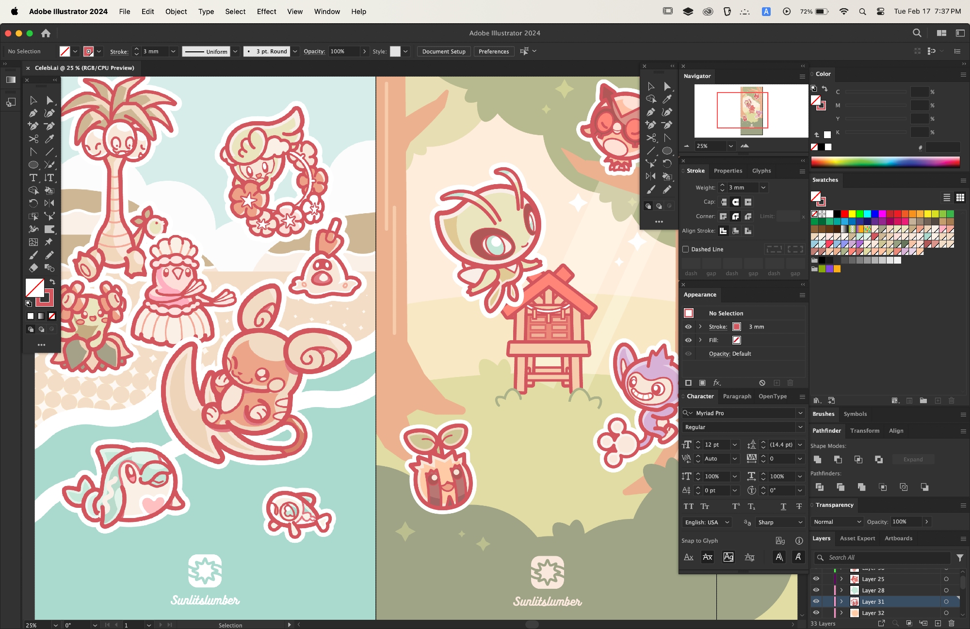The height and width of the screenshot is (629, 970).
Task: Select the Ellipse tool in left toolbar
Action: (33, 165)
